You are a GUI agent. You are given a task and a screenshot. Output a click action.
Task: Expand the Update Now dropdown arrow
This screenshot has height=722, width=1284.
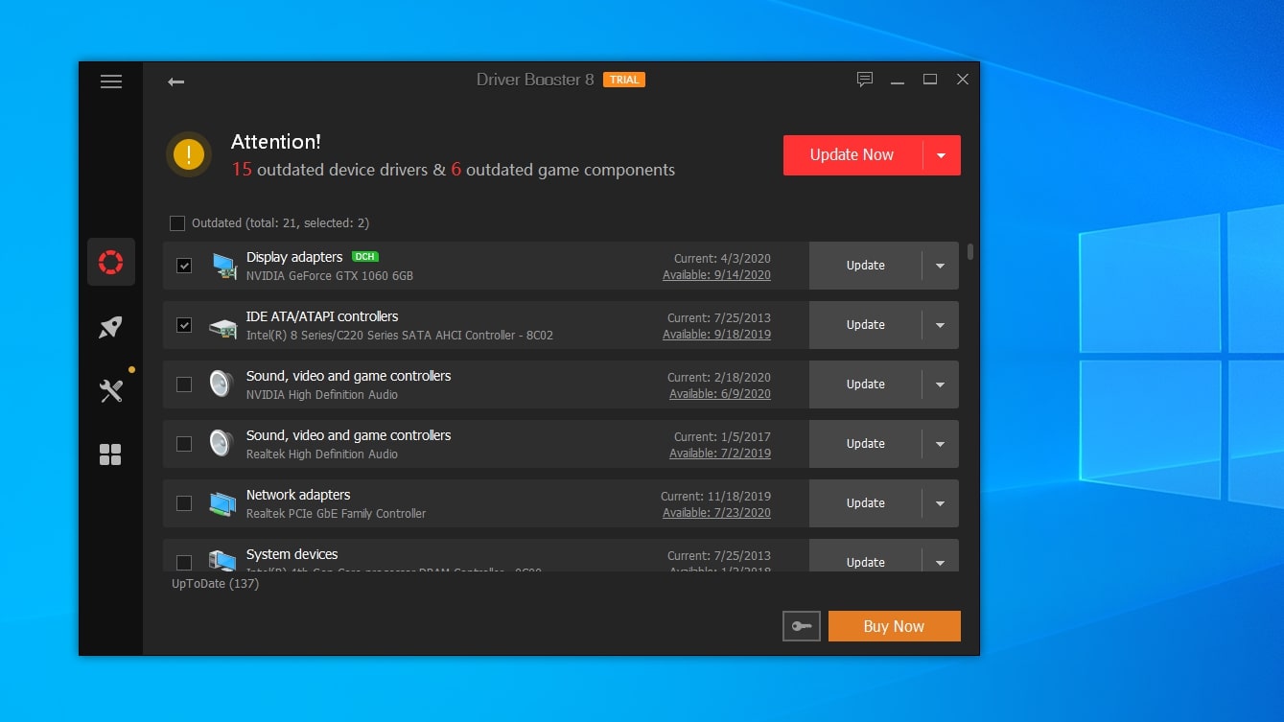pos(942,155)
